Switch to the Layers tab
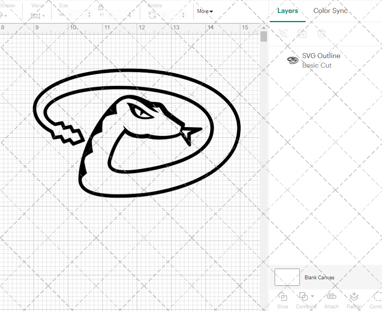The image size is (382, 311). 288,11
